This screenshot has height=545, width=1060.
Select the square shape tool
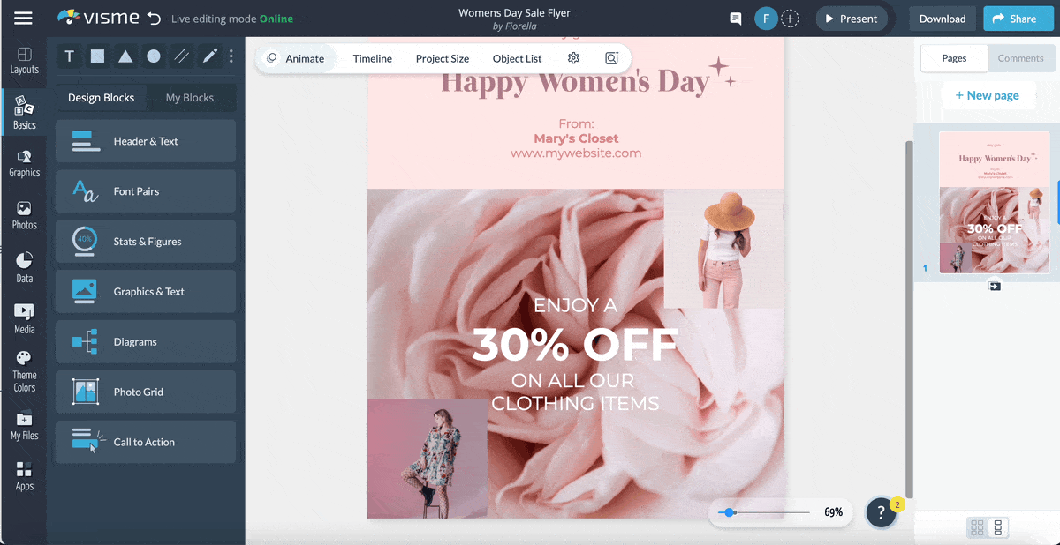(97, 56)
